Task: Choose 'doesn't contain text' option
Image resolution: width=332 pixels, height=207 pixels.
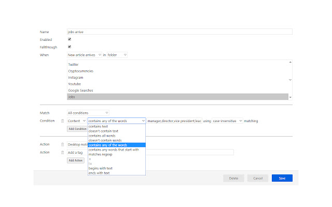Action: point(104,131)
